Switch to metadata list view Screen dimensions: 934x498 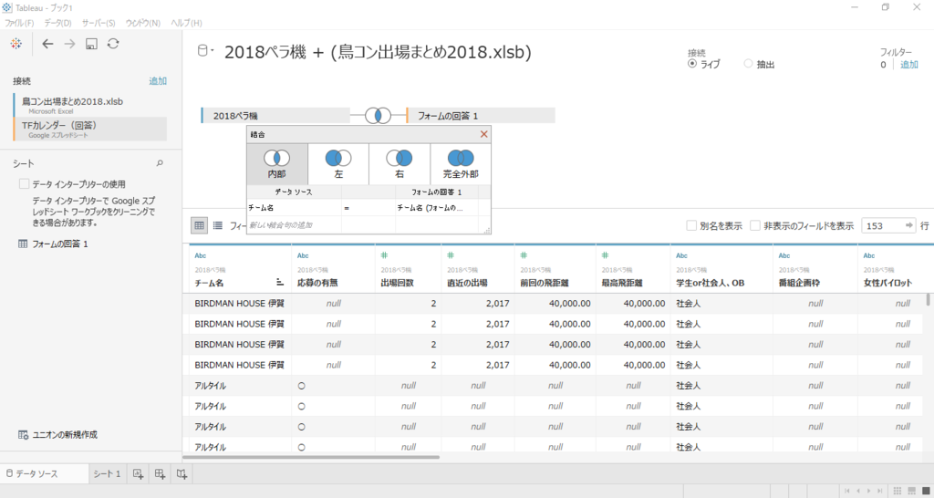[218, 226]
